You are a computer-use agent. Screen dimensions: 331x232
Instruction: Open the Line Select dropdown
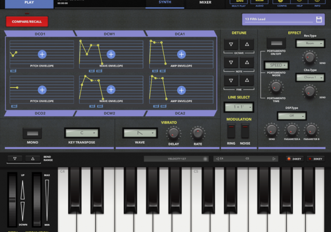(239, 107)
